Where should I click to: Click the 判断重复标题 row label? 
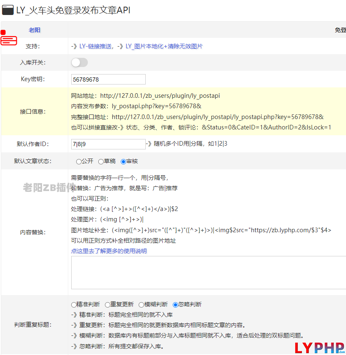[32, 325]
